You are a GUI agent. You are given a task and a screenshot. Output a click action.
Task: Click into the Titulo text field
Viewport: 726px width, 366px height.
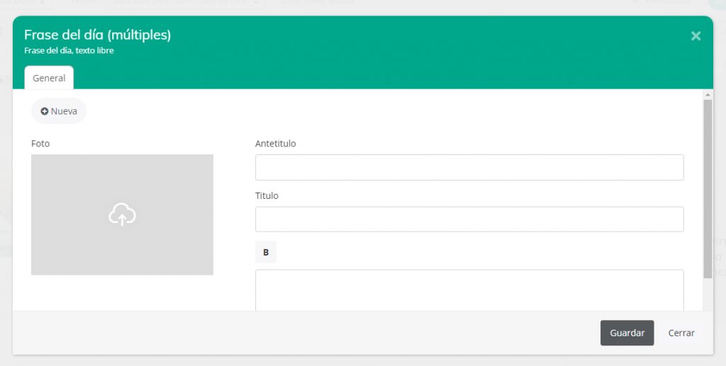click(x=469, y=219)
